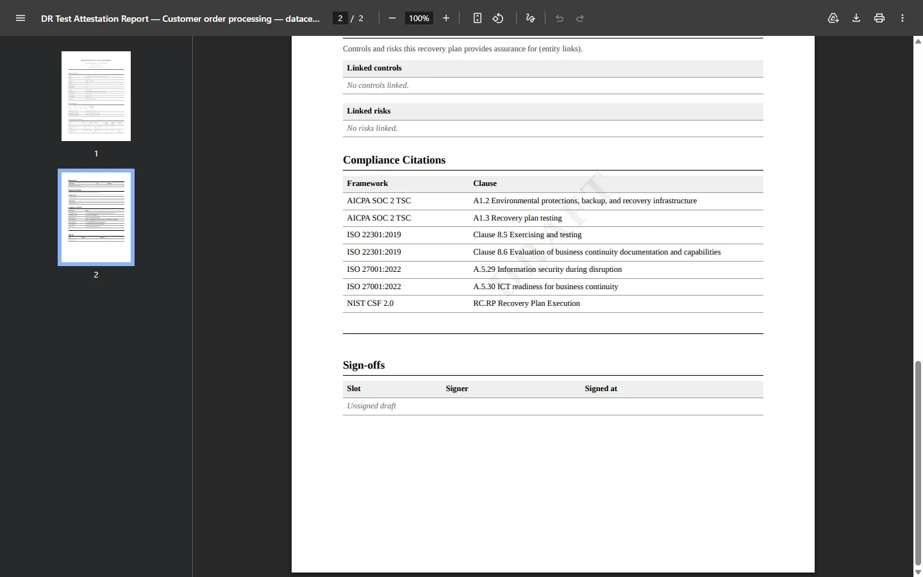Click 'A1.2 Environmental protections' clause
Screen dimensions: 923x577
(x=585, y=201)
